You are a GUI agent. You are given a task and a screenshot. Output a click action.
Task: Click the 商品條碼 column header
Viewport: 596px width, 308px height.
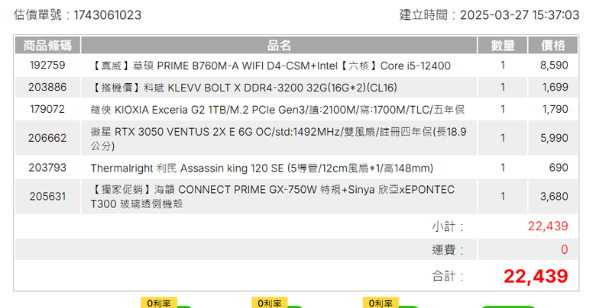[47, 46]
